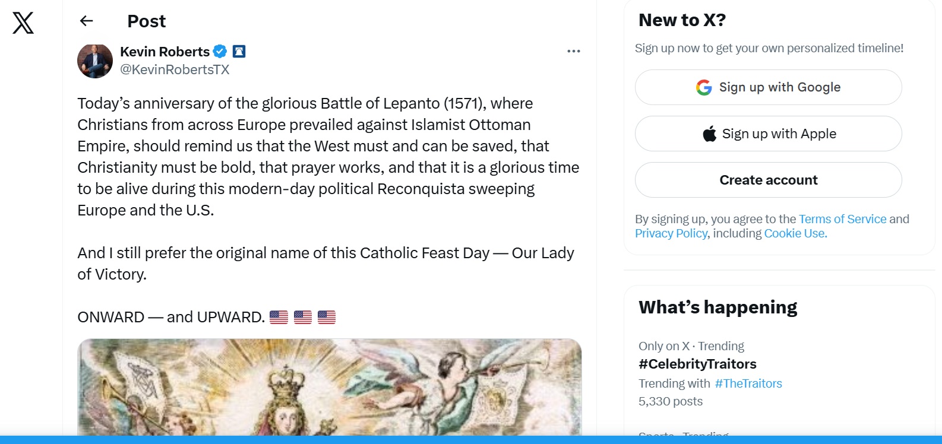Click the Google logo in sign-up button
Image resolution: width=942 pixels, height=444 pixels.
tap(704, 88)
